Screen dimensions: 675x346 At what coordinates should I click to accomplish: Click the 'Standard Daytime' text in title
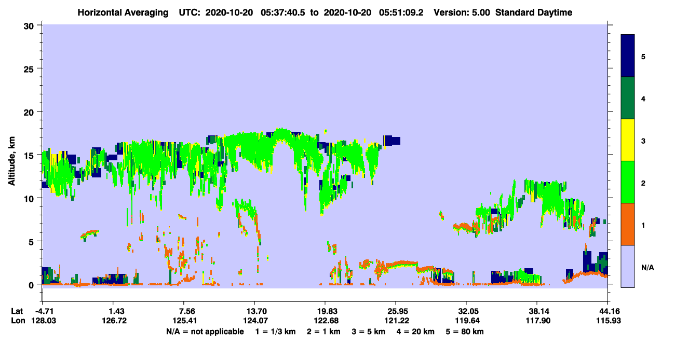[x=534, y=12]
